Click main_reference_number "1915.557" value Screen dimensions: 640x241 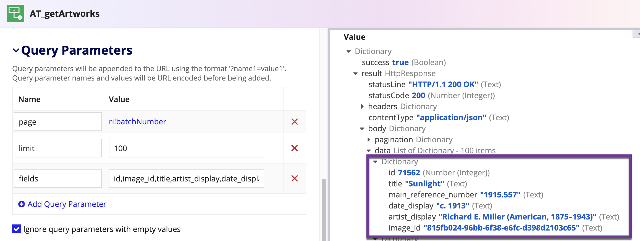pyautogui.click(x=500, y=195)
